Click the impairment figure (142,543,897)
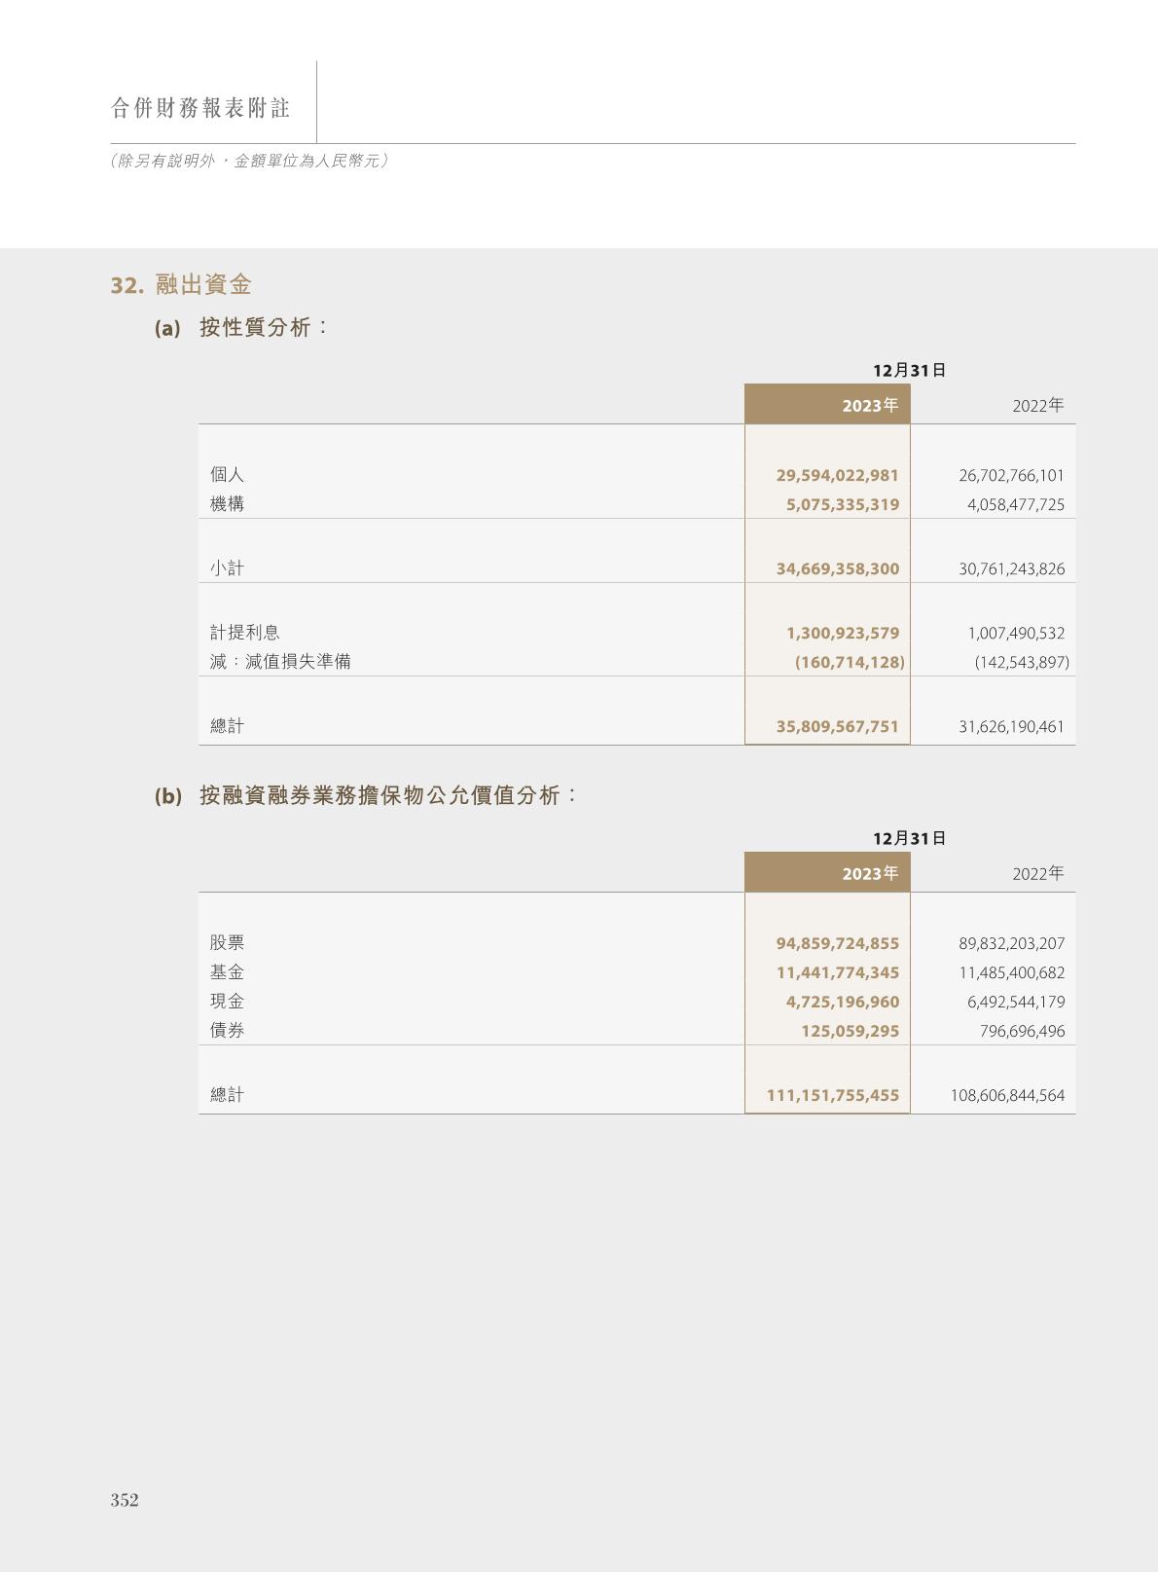Image resolution: width=1158 pixels, height=1572 pixels. click(1021, 662)
